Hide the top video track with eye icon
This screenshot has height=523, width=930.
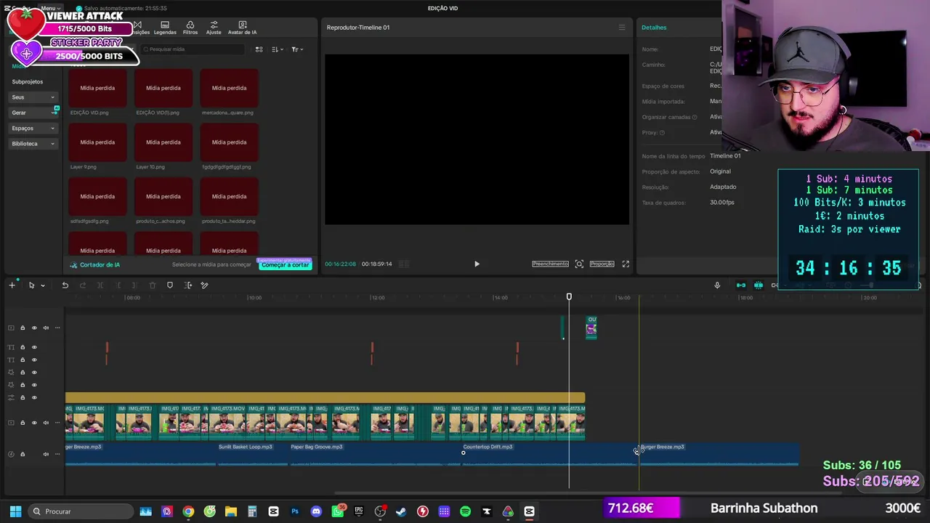point(34,328)
